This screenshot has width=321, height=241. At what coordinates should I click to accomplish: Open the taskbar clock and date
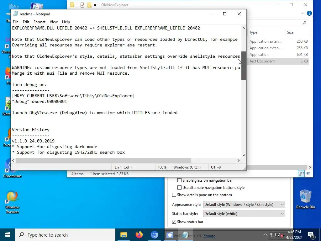pos(294,235)
